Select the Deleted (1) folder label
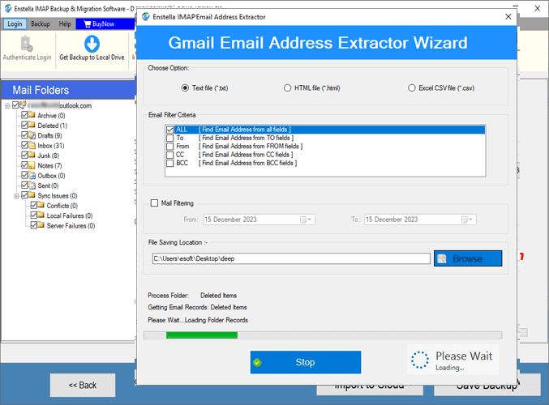 click(52, 126)
